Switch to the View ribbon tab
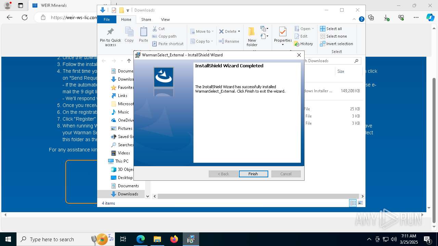The width and height of the screenshot is (438, 246). coord(165,19)
